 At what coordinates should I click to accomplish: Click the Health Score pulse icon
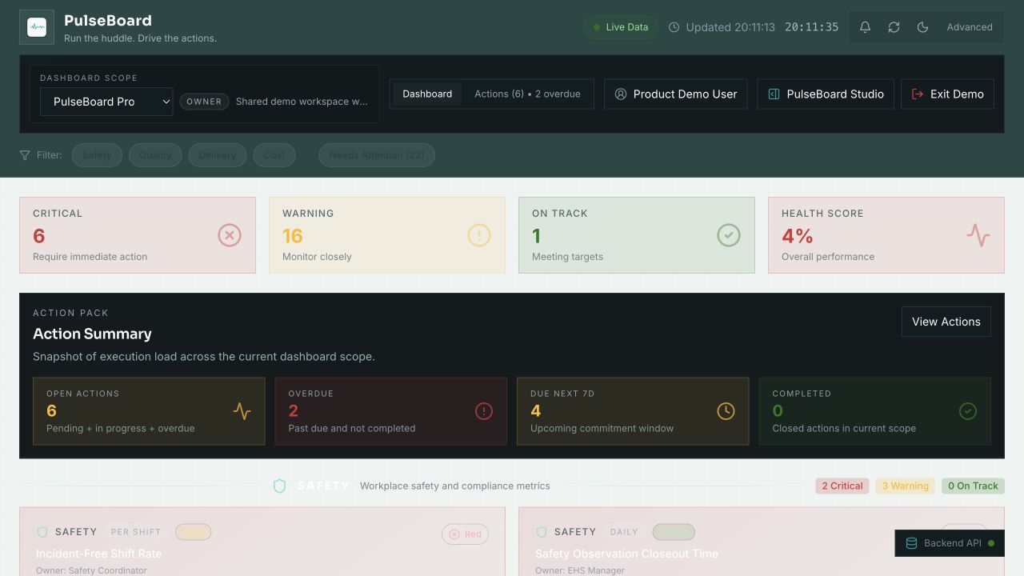(x=978, y=235)
